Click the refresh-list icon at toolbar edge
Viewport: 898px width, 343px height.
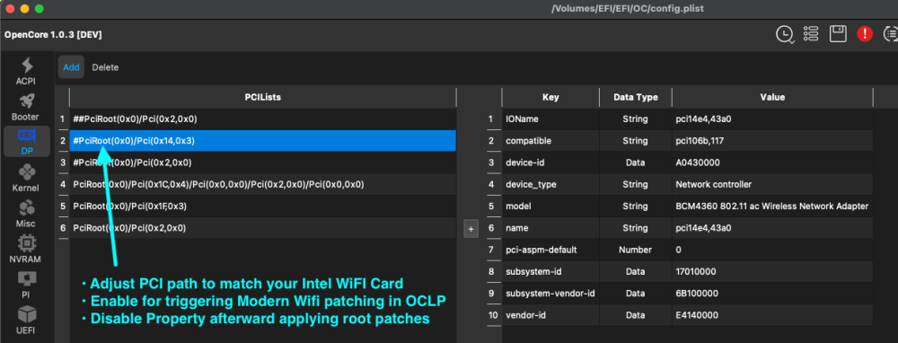(891, 34)
